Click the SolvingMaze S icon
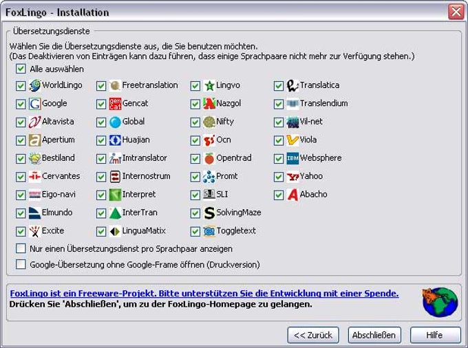Screen dimensions: 468x348 coord(209,213)
